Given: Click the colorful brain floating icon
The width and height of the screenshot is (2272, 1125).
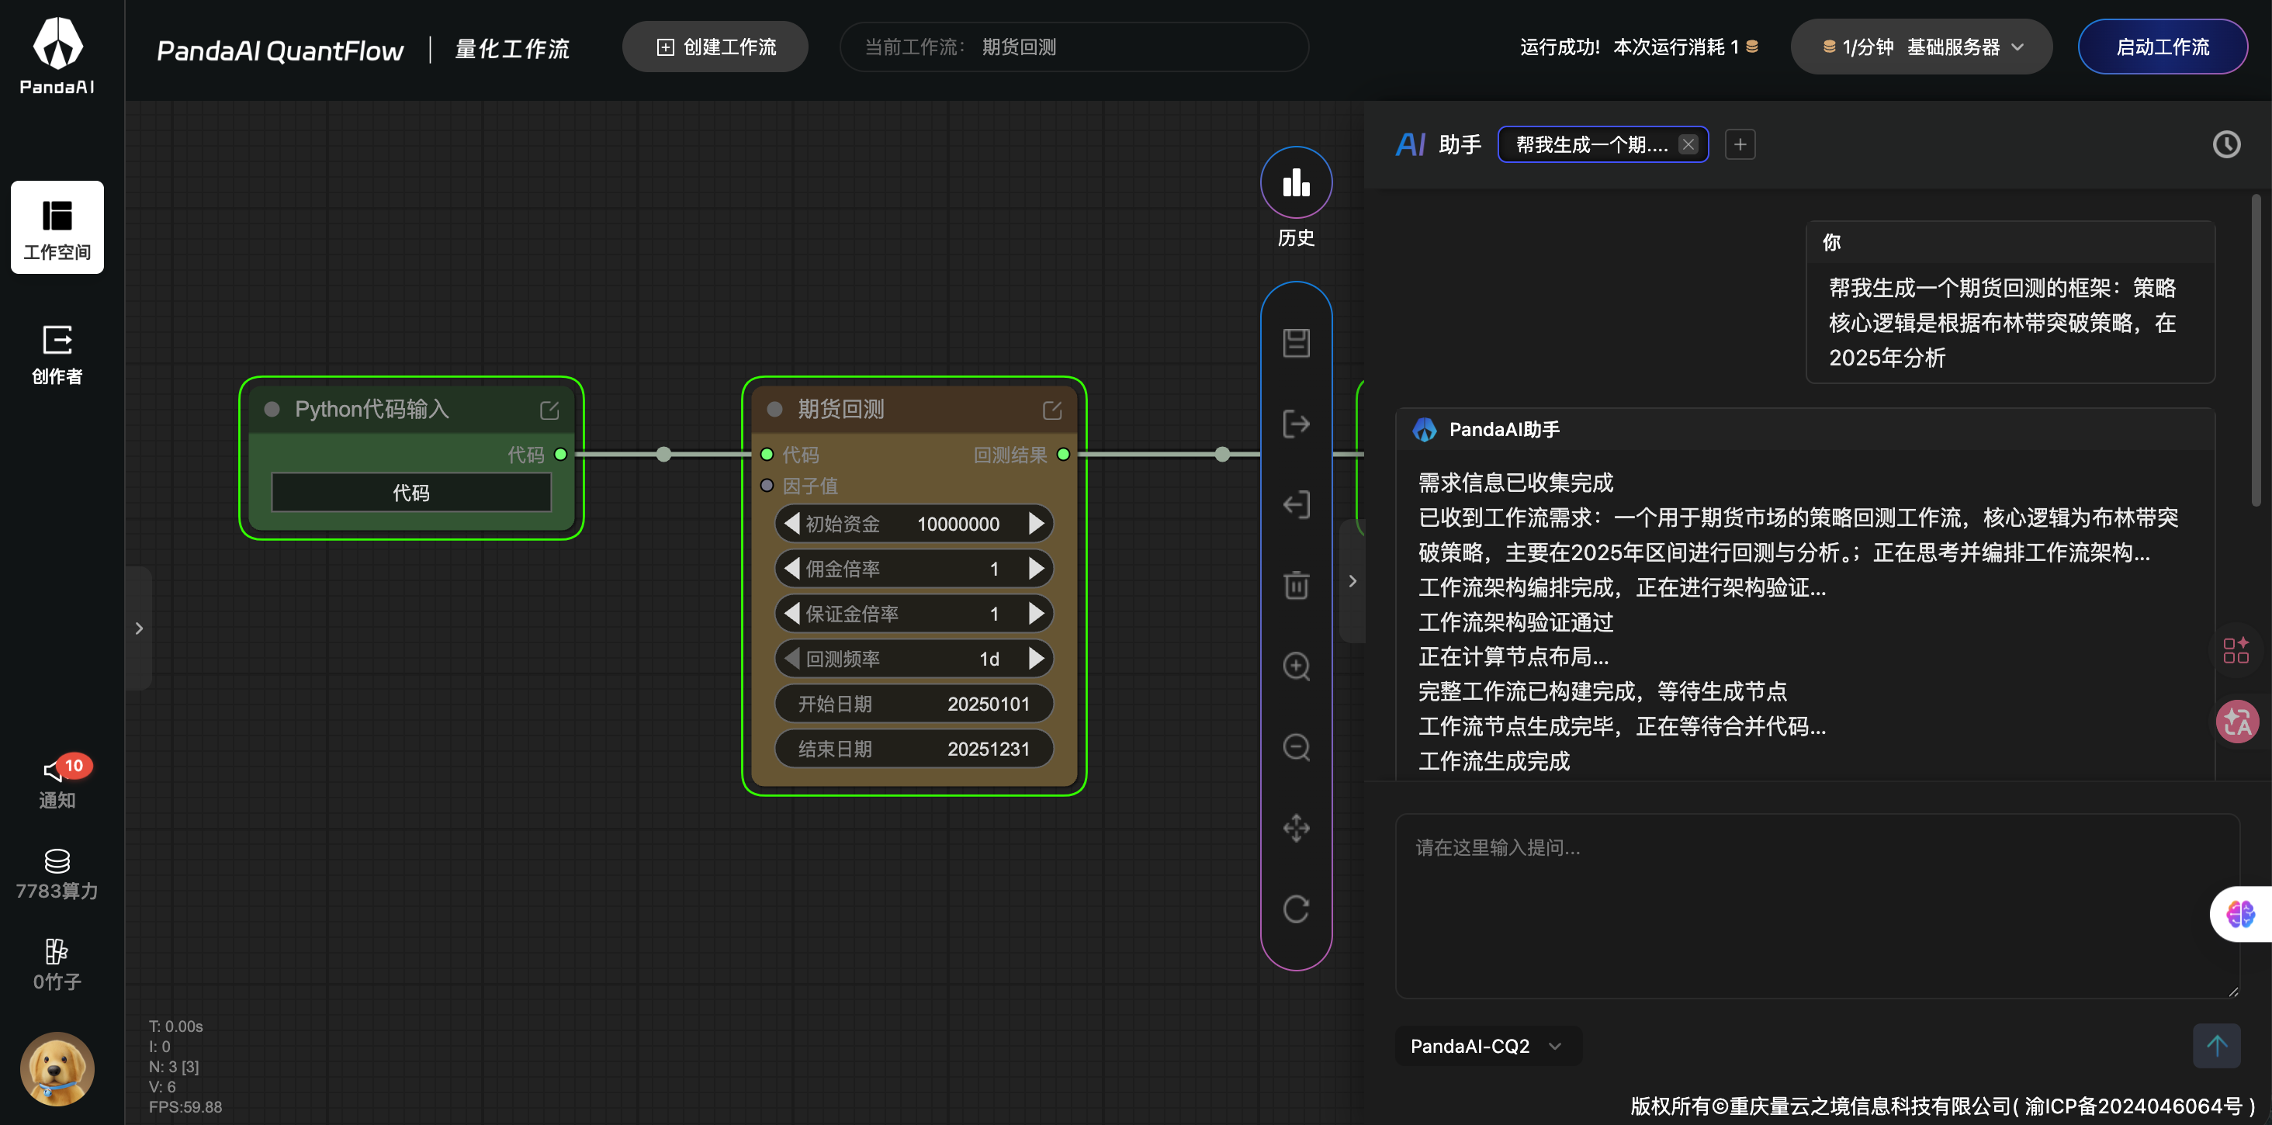Looking at the screenshot, I should pos(2239,913).
